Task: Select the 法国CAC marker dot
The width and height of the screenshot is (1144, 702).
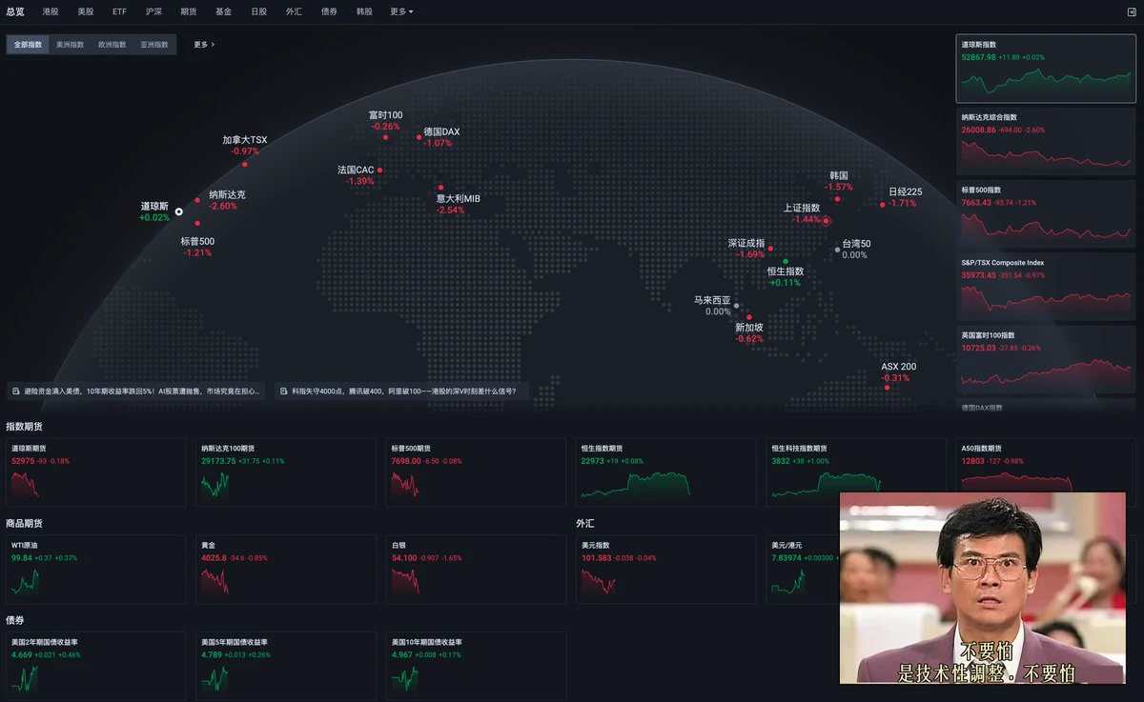Action: tap(379, 170)
